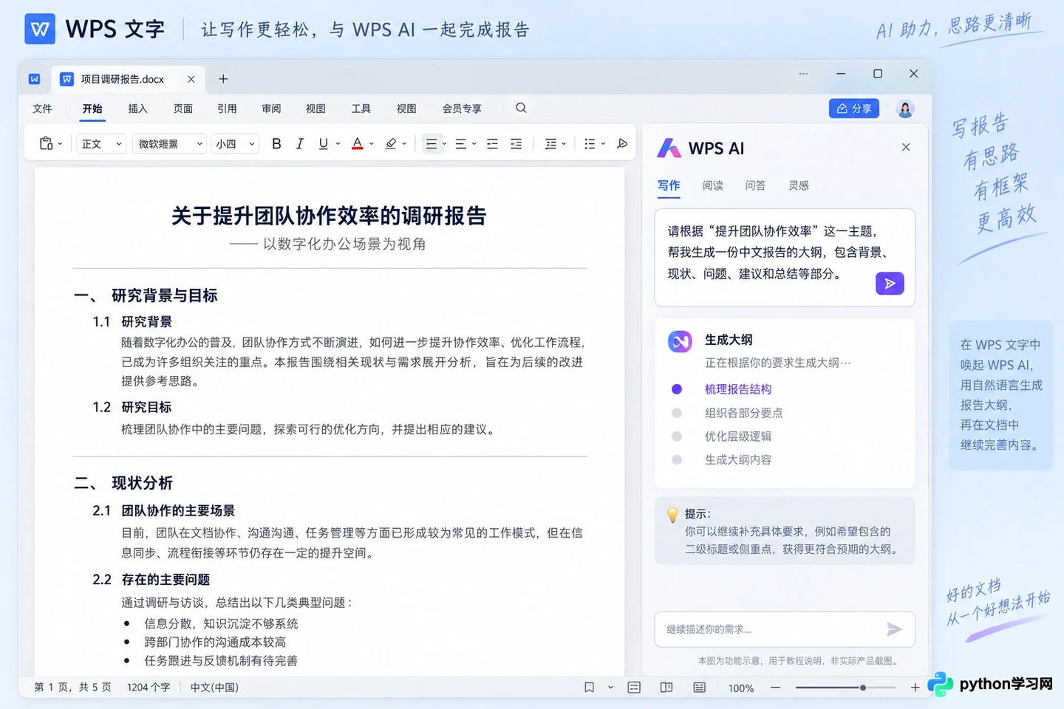Apply the red font color A
The image size is (1064, 709).
coord(357,144)
